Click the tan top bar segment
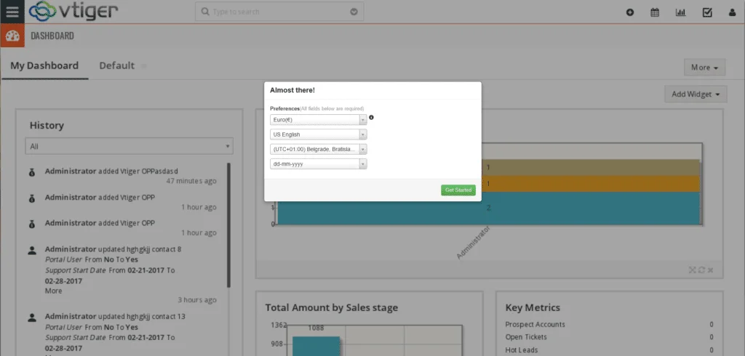 tap(590, 168)
